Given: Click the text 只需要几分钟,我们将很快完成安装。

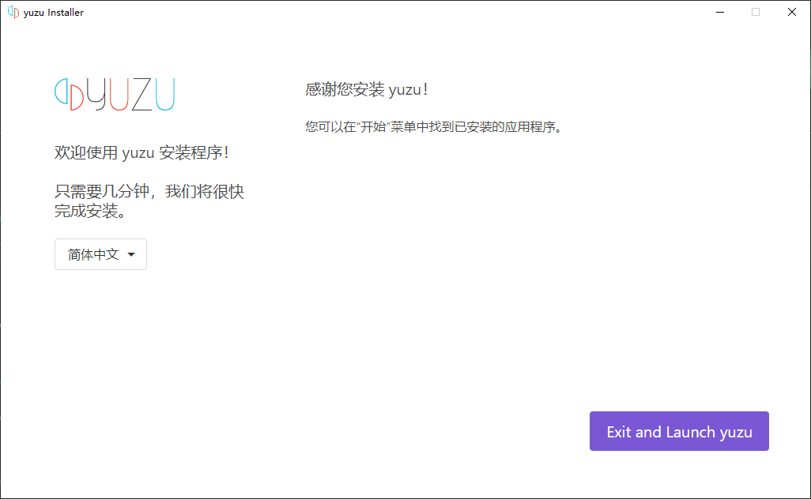Looking at the screenshot, I should point(149,201).
